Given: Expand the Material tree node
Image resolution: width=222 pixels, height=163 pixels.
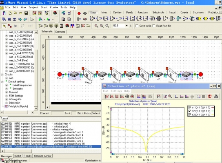Looking at the screenshot, I should click(7, 92).
